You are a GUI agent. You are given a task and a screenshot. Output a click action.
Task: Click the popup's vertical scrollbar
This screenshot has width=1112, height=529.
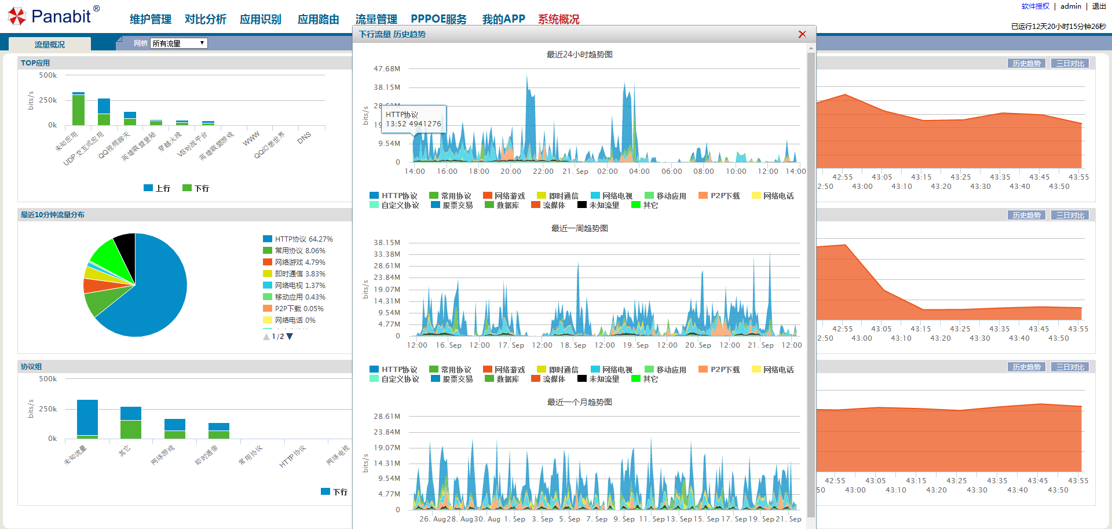(811, 284)
